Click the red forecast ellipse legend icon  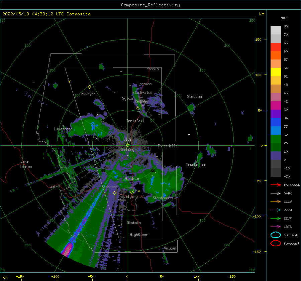[276, 243]
